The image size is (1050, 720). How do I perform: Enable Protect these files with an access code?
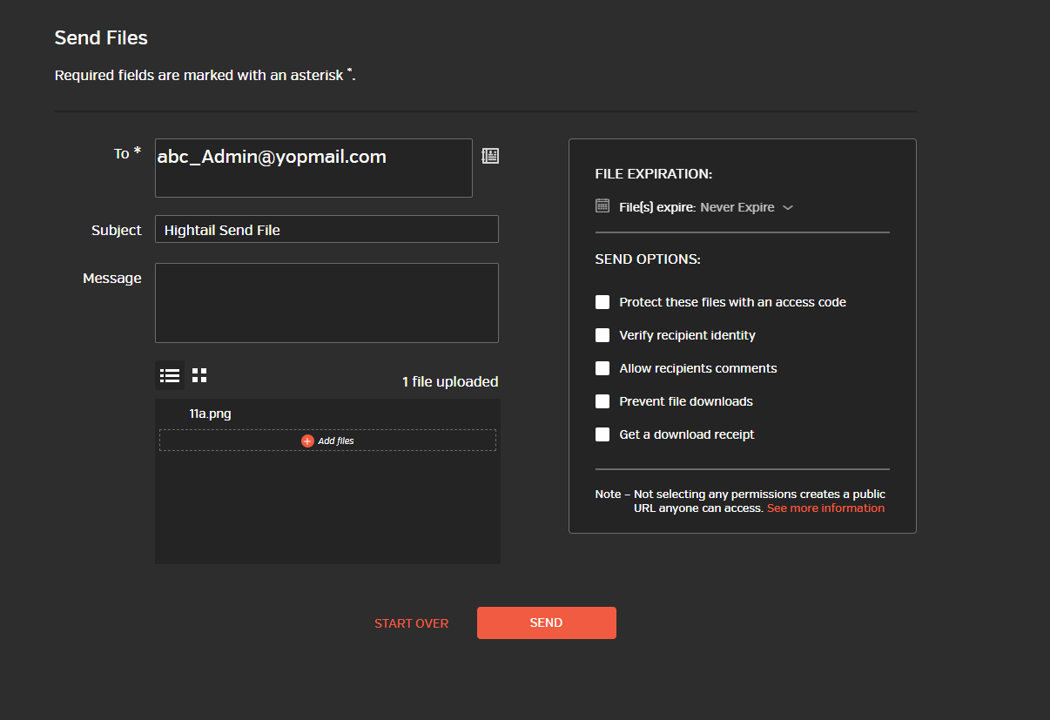pyautogui.click(x=602, y=302)
